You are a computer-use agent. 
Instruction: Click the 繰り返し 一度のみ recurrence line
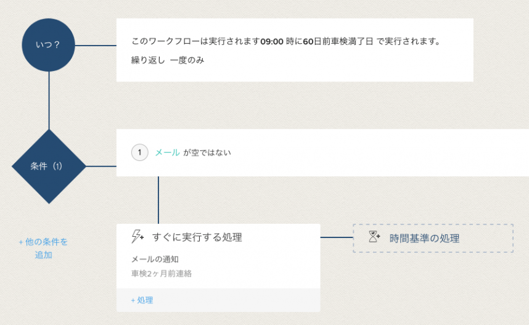click(168, 60)
